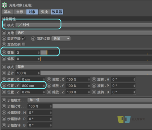Toggle the keyframe circle beside 总计
Viewport: 152px width, 130px height.
click(x=4, y=73)
